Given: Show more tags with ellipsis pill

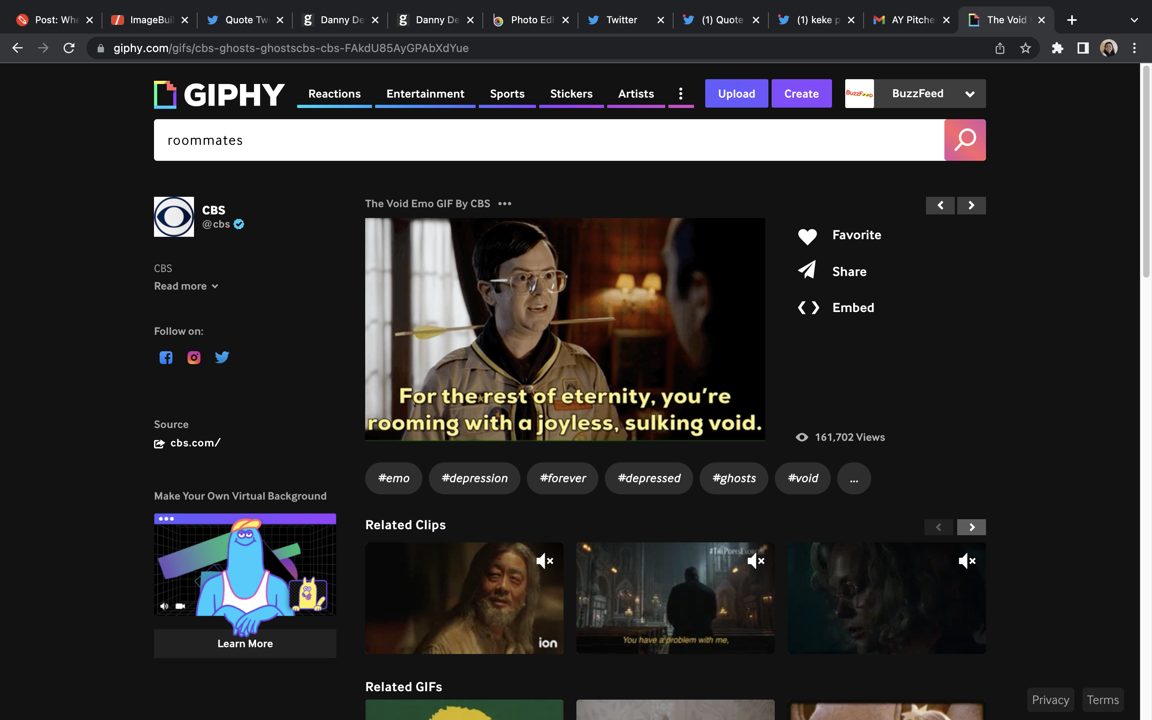Looking at the screenshot, I should [854, 478].
